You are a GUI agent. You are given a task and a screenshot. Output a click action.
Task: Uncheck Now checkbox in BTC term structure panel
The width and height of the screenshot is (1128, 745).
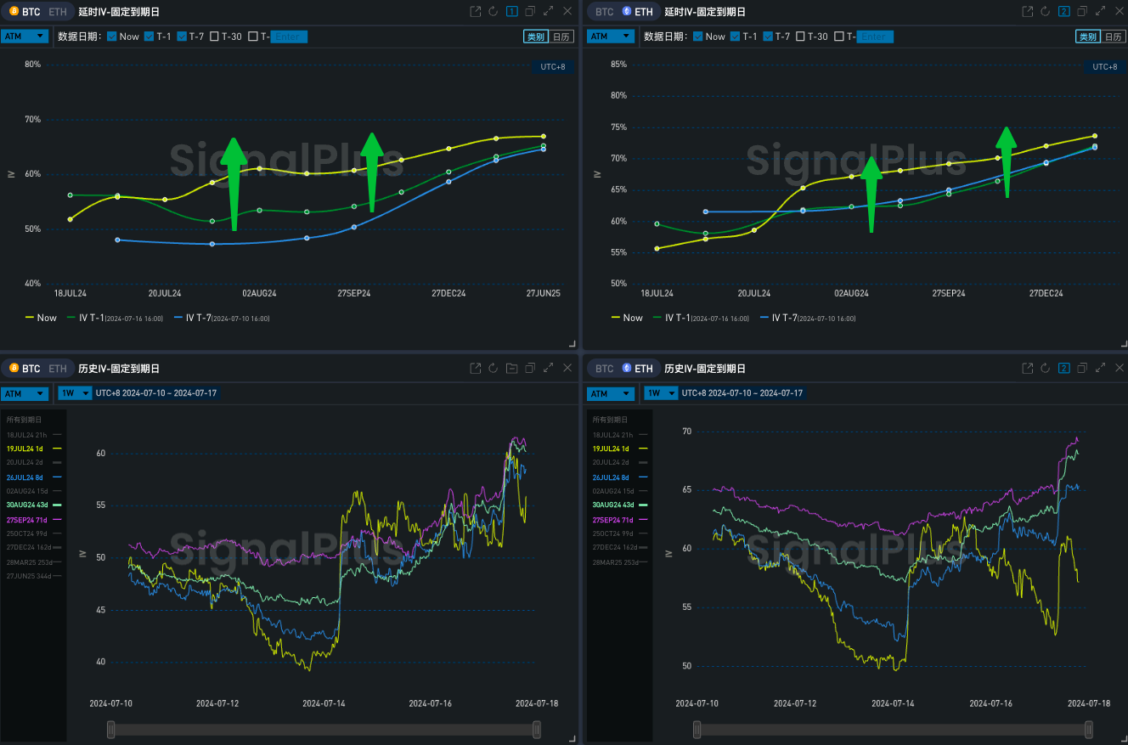click(112, 37)
